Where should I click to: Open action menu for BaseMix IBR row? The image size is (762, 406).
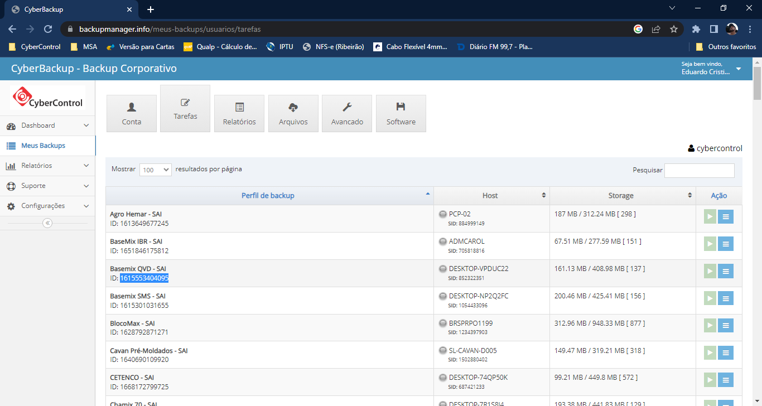point(726,244)
